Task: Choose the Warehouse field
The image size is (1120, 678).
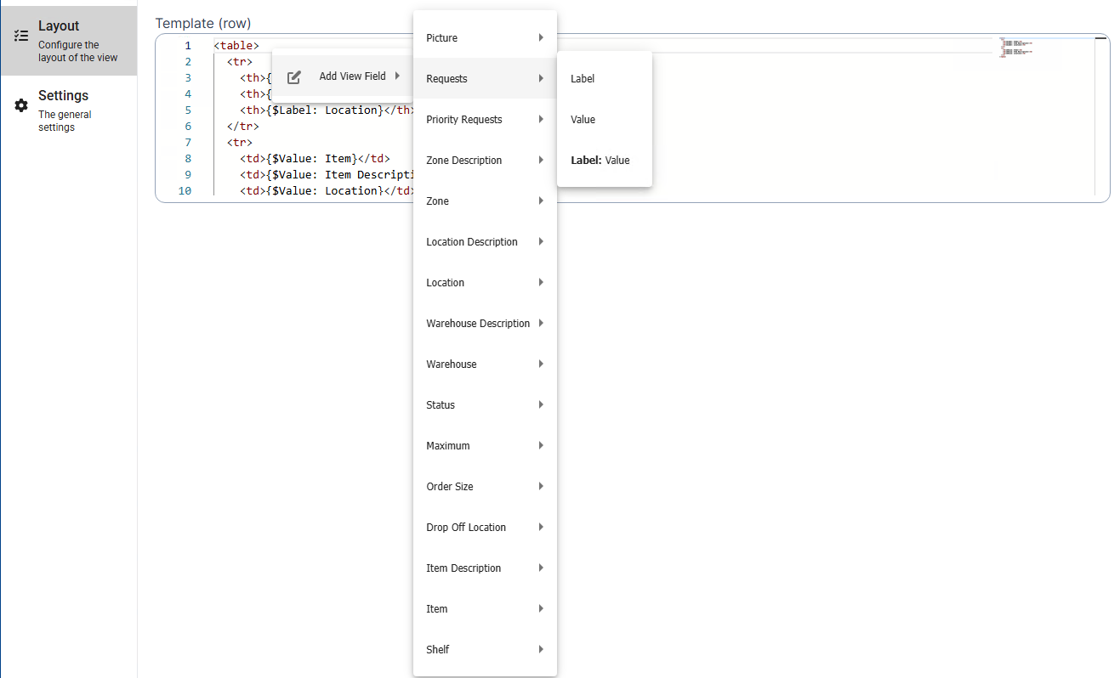Action: coord(485,364)
